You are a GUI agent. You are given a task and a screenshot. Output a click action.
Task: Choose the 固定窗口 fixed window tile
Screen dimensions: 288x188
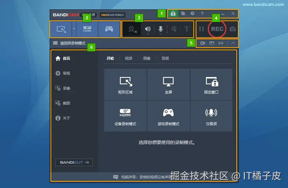[x=211, y=85]
